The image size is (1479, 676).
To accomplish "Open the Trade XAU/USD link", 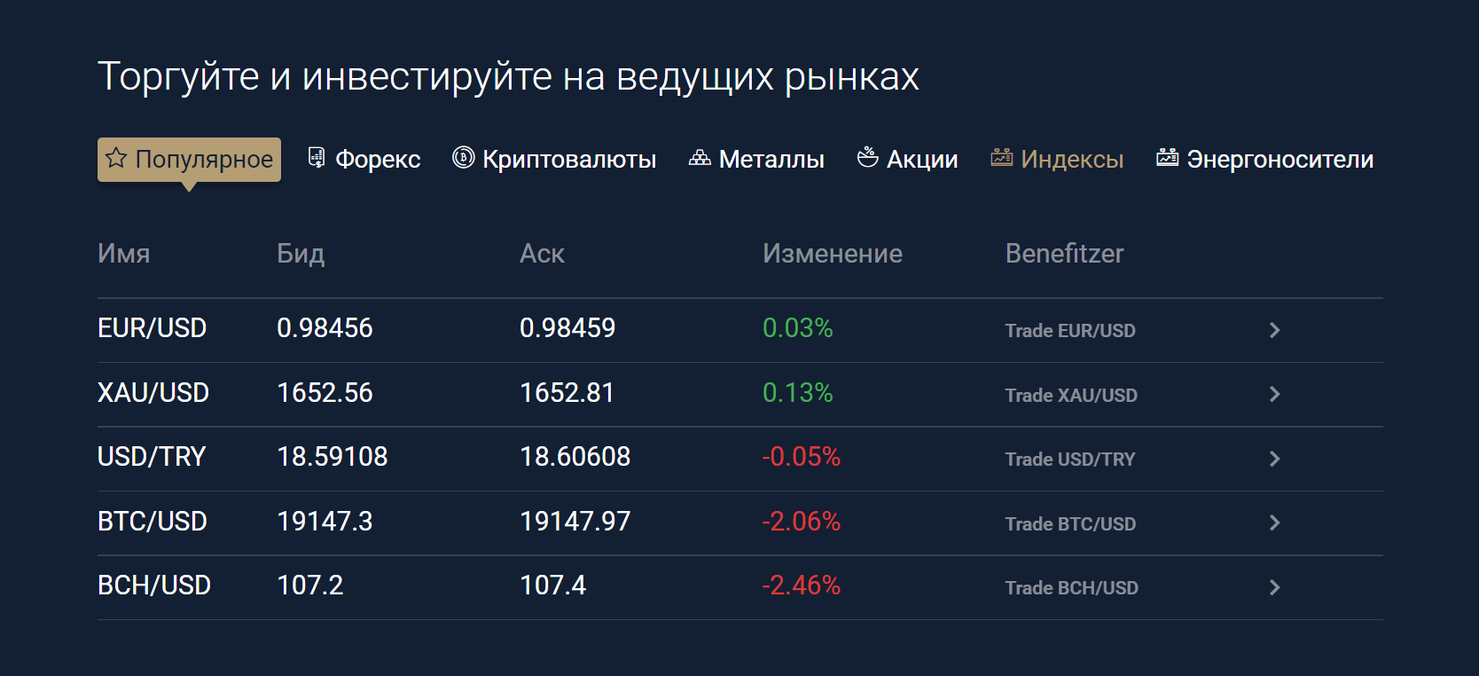I will [1071, 396].
